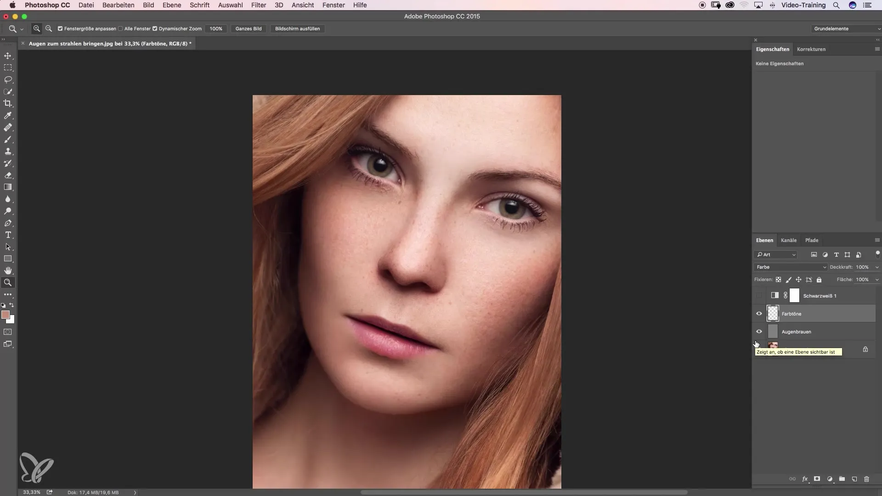The image size is (882, 496).
Task: Open Deckkraft opacity dropdown arrow
Action: click(x=877, y=267)
